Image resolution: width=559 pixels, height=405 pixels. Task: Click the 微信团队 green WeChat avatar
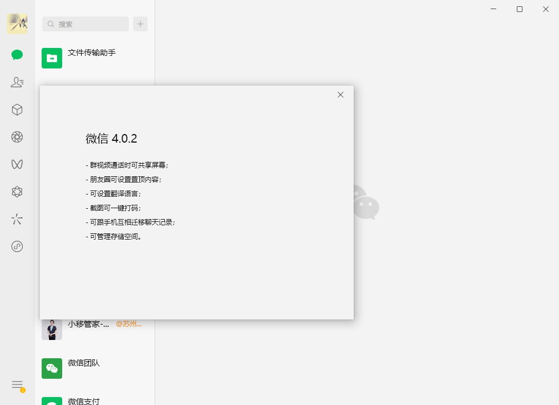pos(52,368)
